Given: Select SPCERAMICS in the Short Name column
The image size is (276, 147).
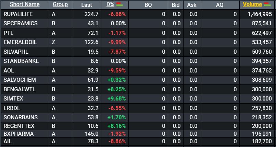Looking at the screenshot, I should coord(21,24).
